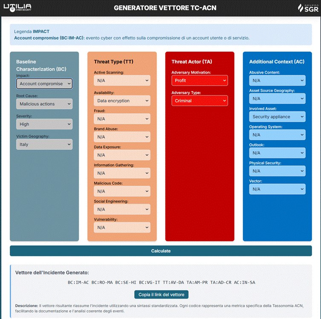
Task: Open Adversary Type dropdown showing Criminal
Action: (200, 101)
